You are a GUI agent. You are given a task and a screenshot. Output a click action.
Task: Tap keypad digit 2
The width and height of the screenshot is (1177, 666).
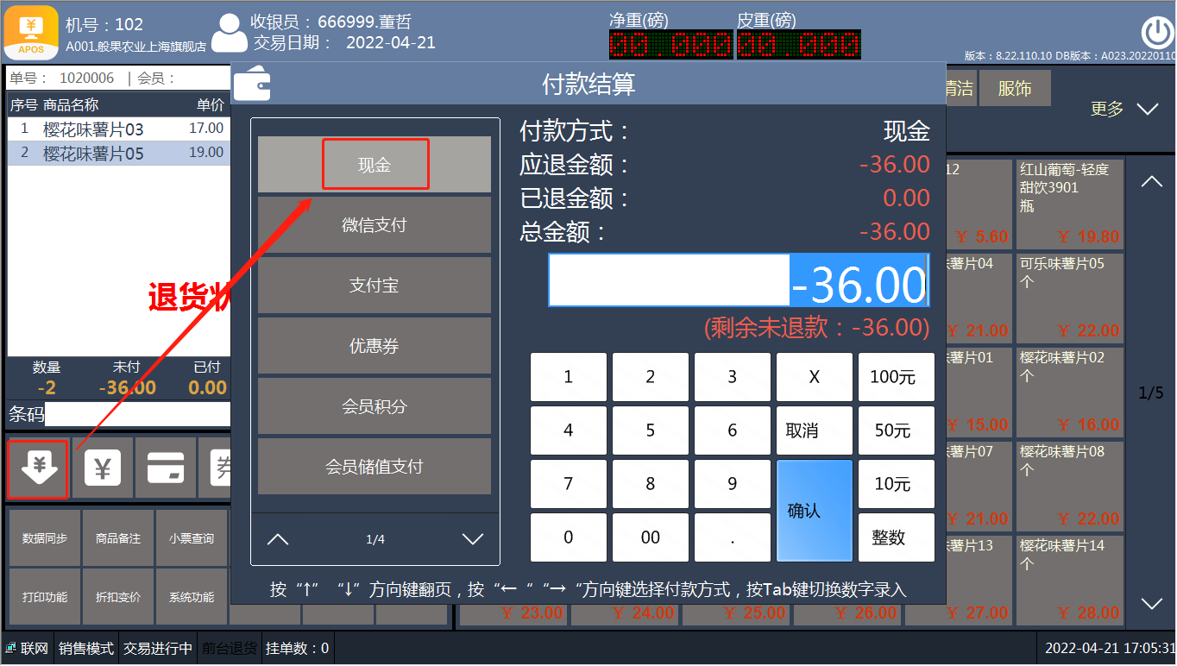(651, 377)
